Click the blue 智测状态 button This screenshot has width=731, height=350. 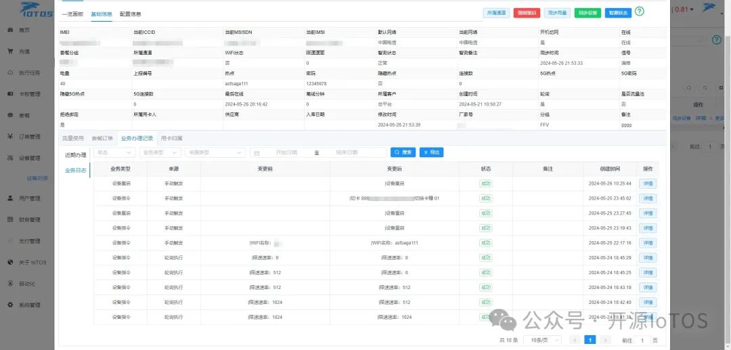point(619,13)
